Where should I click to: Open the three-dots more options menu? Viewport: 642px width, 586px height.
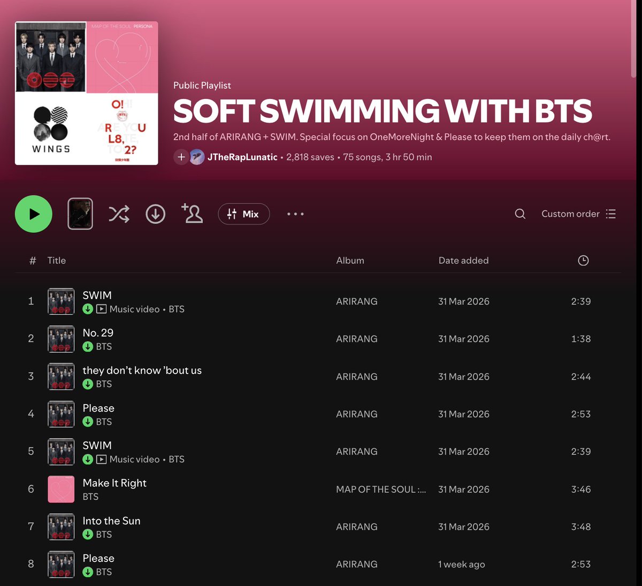pyautogui.click(x=295, y=214)
